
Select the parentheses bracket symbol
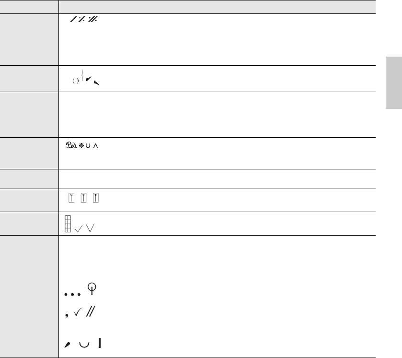(75, 81)
